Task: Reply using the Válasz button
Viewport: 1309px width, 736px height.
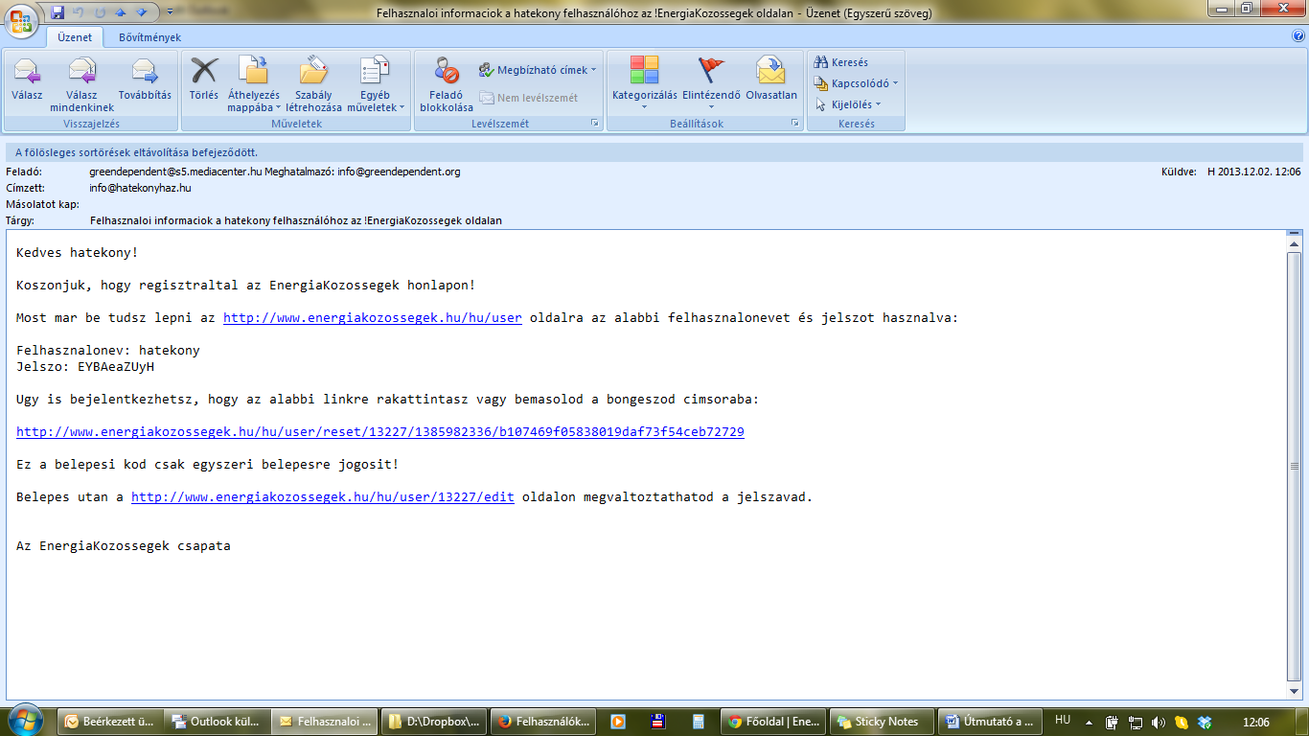Action: pyautogui.click(x=27, y=80)
